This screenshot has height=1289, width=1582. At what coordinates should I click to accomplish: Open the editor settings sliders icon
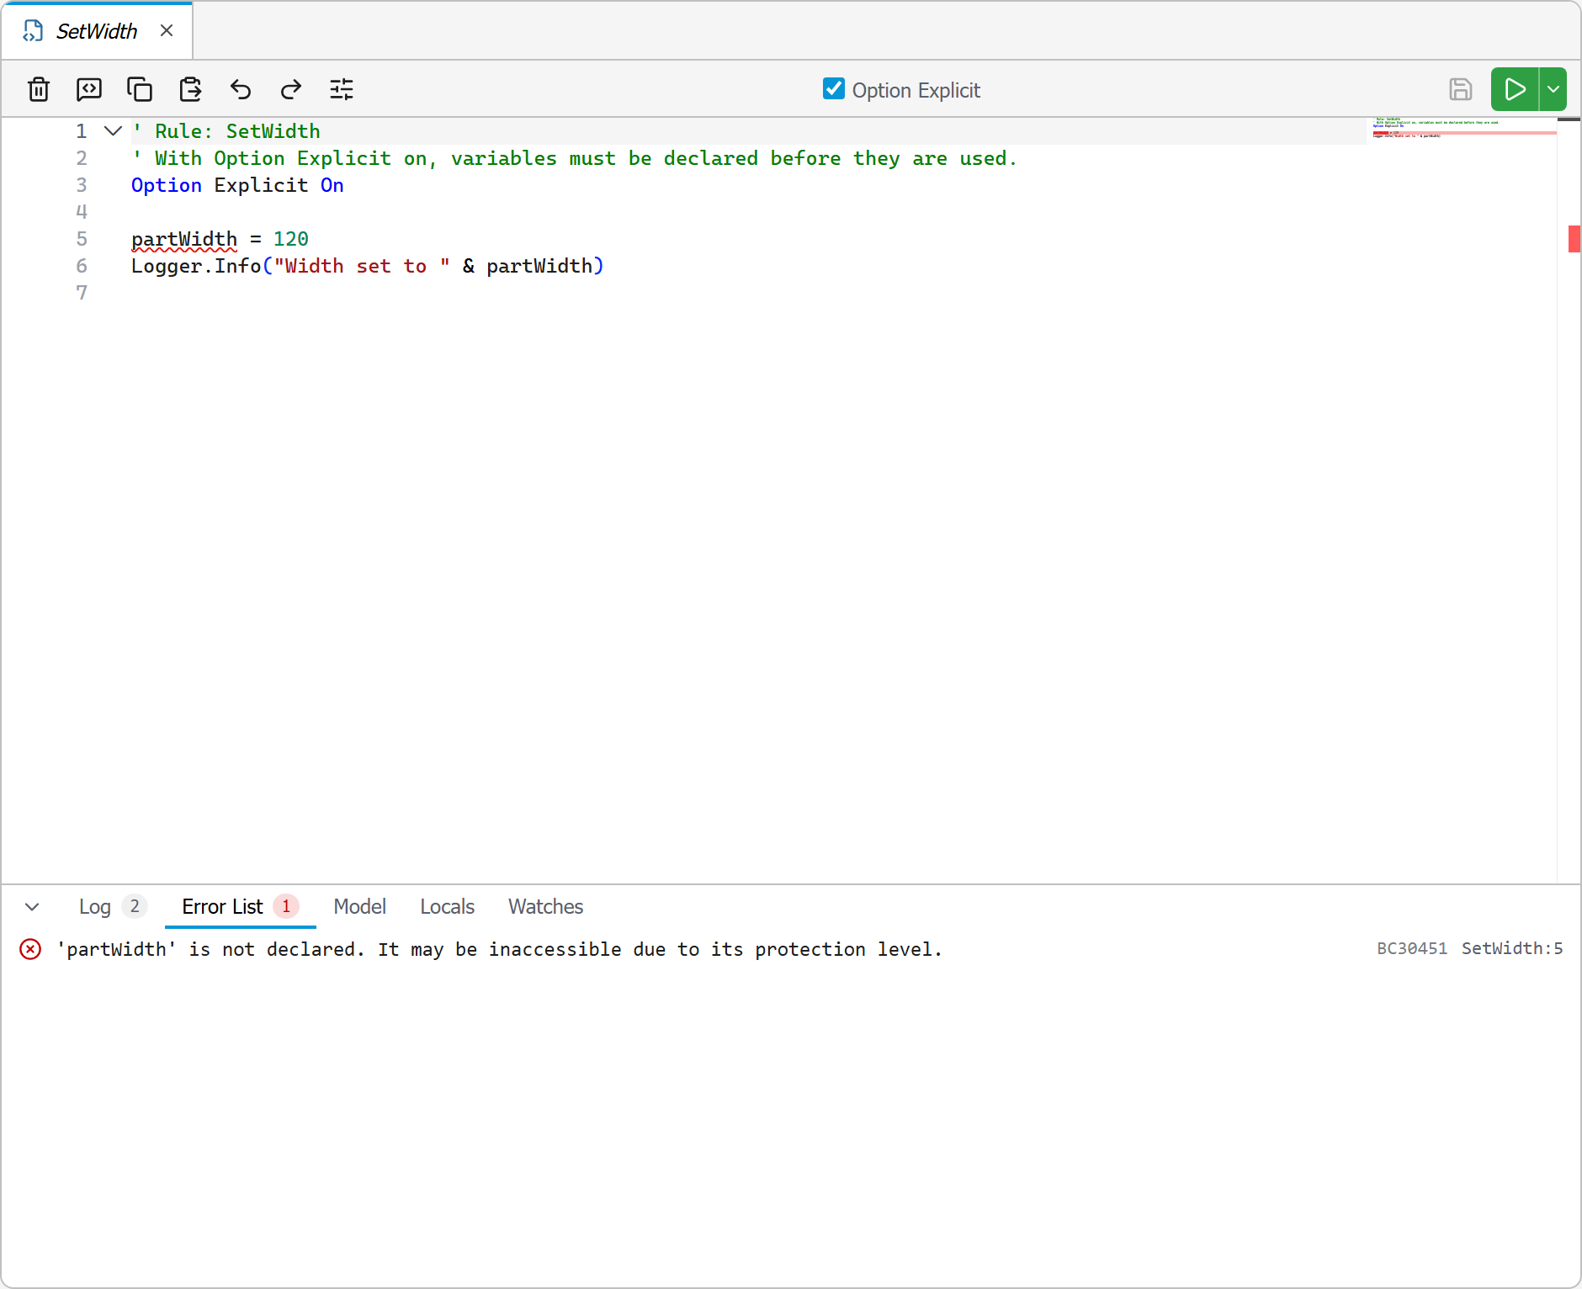(342, 89)
